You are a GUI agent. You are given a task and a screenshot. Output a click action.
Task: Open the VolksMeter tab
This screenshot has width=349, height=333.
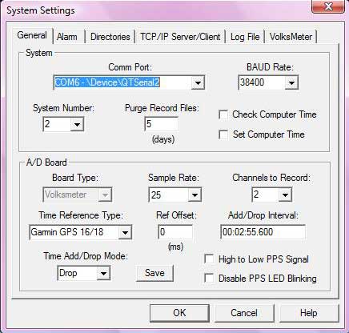291,37
